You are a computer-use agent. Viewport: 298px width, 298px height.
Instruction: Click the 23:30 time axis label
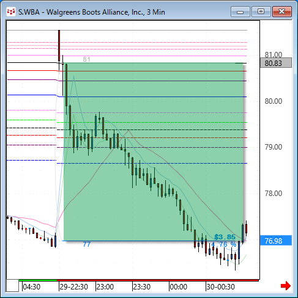click(142, 287)
